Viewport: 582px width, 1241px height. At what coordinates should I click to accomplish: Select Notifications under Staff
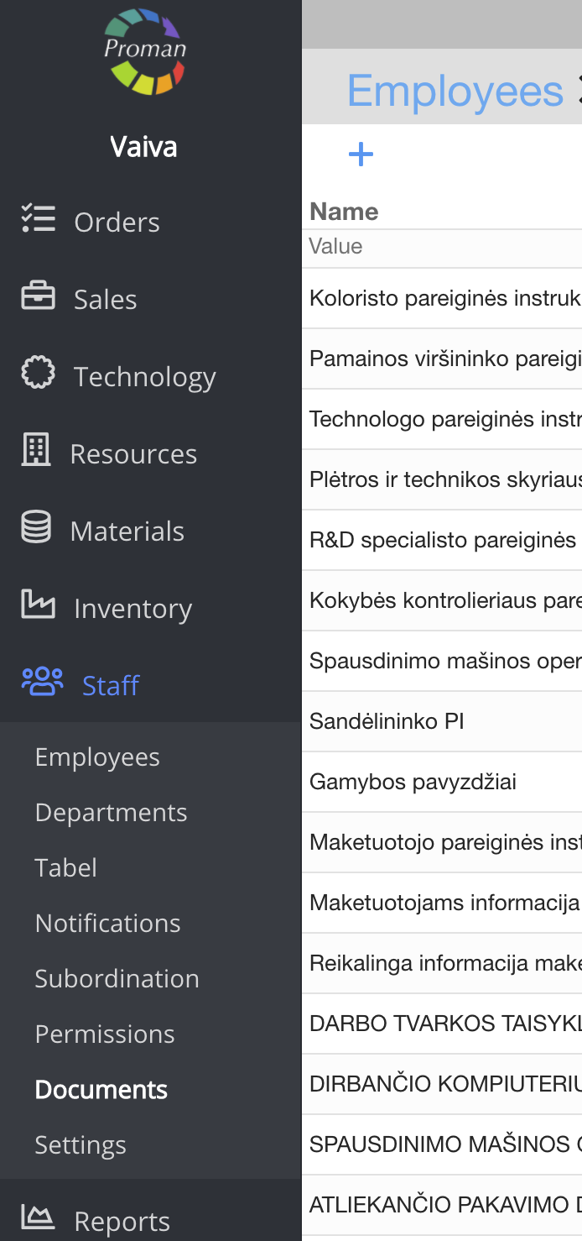pos(107,924)
